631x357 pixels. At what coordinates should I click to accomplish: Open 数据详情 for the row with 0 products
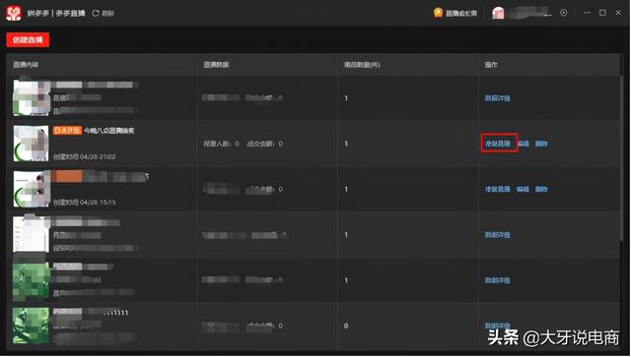[498, 326]
